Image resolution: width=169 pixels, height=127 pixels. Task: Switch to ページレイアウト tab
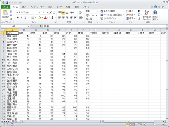pyautogui.click(x=37, y=7)
